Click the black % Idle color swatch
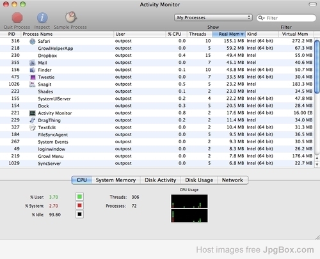This screenshot has width=320, height=259. click(79, 214)
